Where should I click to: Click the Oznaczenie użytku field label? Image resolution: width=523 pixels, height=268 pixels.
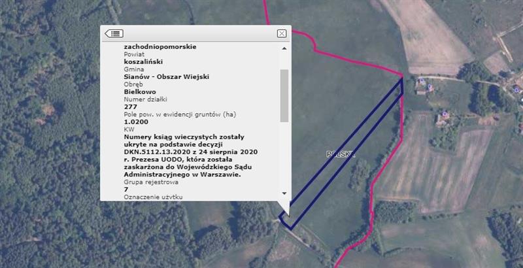pos(153,196)
